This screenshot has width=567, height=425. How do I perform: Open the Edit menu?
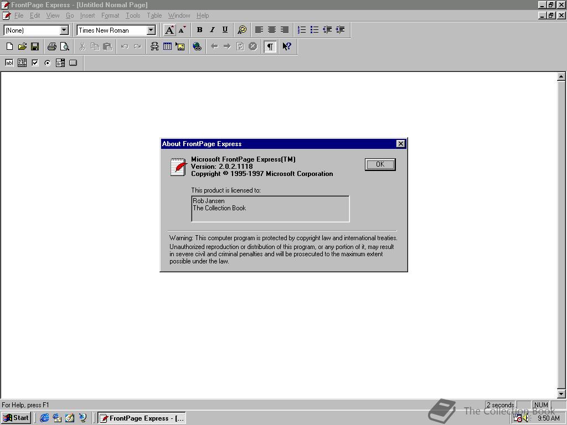[x=35, y=15]
